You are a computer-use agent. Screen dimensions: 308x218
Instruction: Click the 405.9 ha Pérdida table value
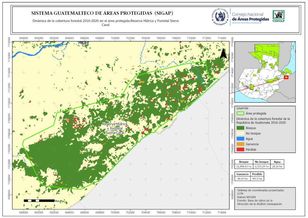click(257, 179)
